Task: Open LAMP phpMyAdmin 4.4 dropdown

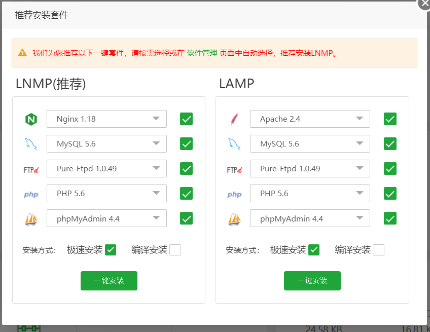Action: click(310, 218)
